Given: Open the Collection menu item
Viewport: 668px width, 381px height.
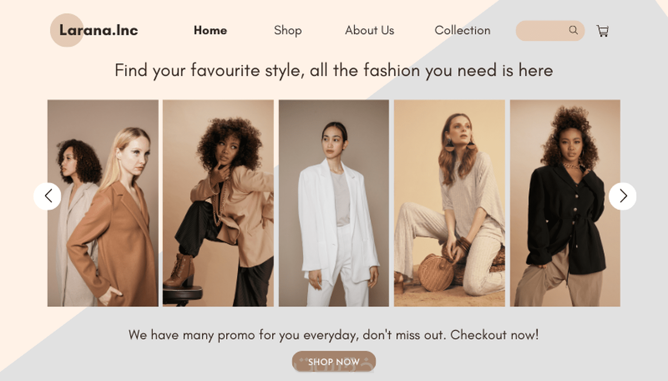Looking at the screenshot, I should coord(462,30).
